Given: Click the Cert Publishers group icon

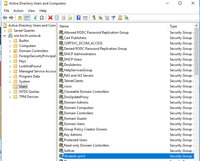Looking at the screenshot, I should [61, 38].
